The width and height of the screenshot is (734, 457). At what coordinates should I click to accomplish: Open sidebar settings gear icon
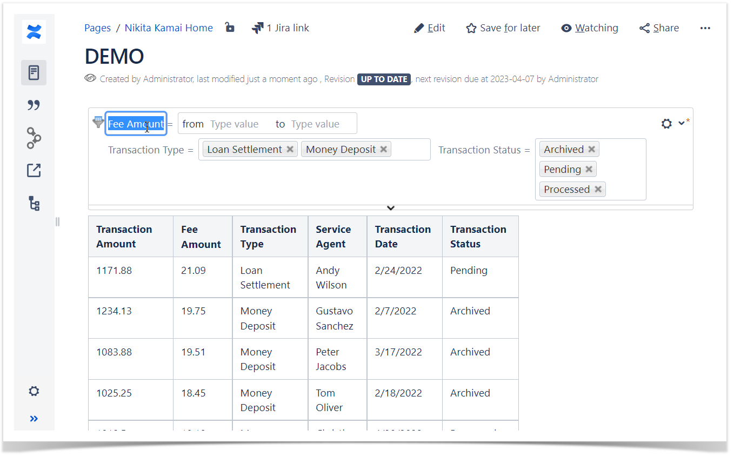34,391
